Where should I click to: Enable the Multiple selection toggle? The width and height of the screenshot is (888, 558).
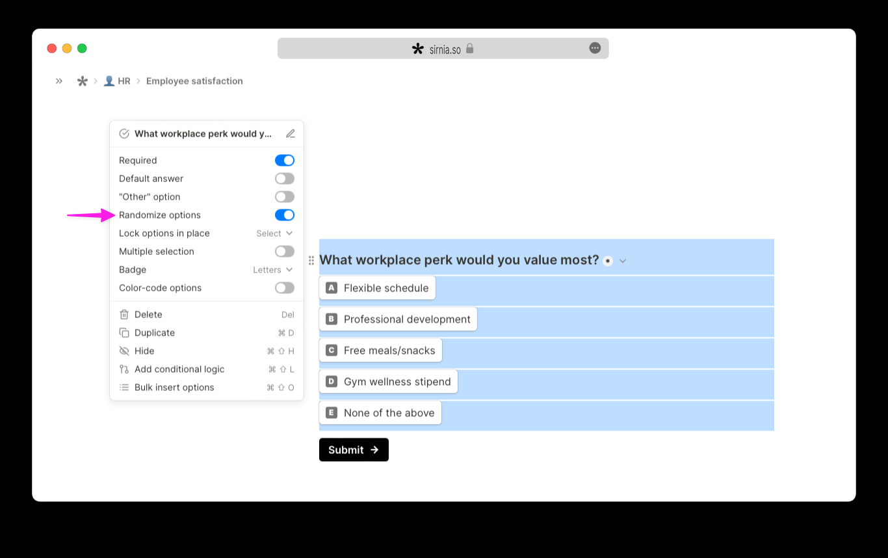point(285,252)
